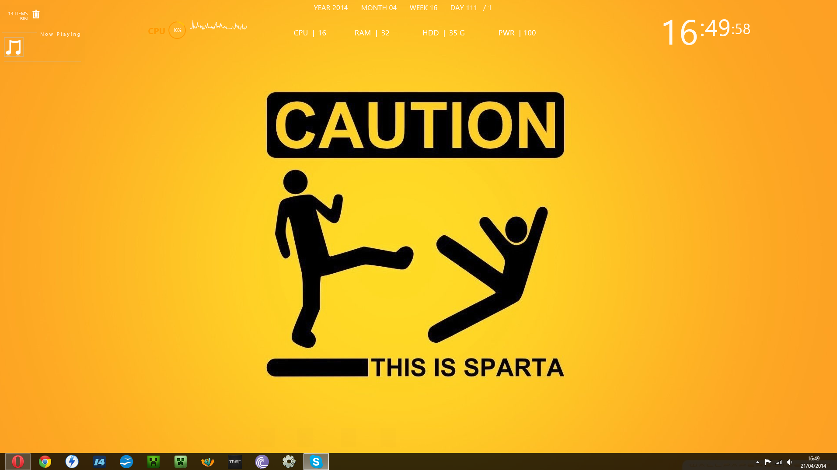Click the blue "14" game taskbar icon
This screenshot has height=470, width=837.
coord(99,462)
